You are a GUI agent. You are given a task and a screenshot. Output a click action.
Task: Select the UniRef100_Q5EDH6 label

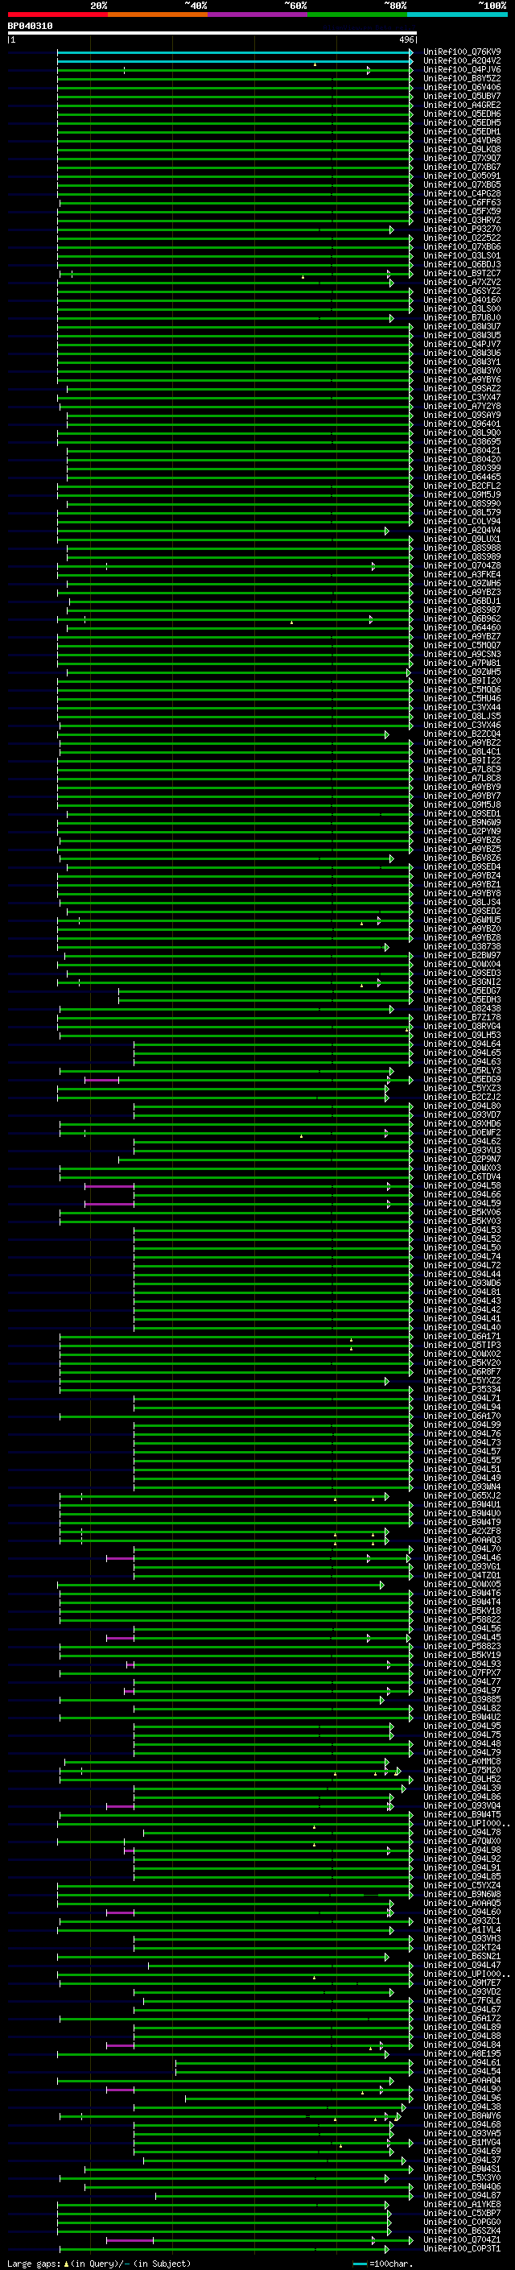coord(462,114)
